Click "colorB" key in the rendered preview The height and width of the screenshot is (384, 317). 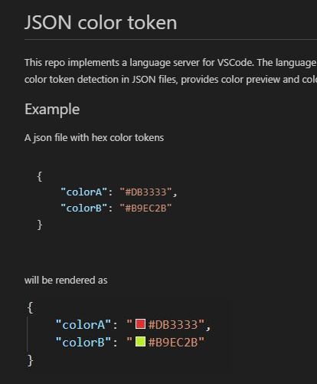pyautogui.click(x=83, y=343)
